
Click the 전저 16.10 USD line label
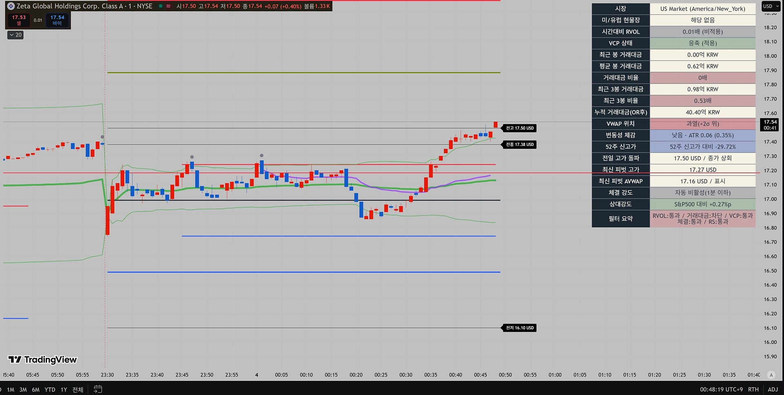coord(520,328)
